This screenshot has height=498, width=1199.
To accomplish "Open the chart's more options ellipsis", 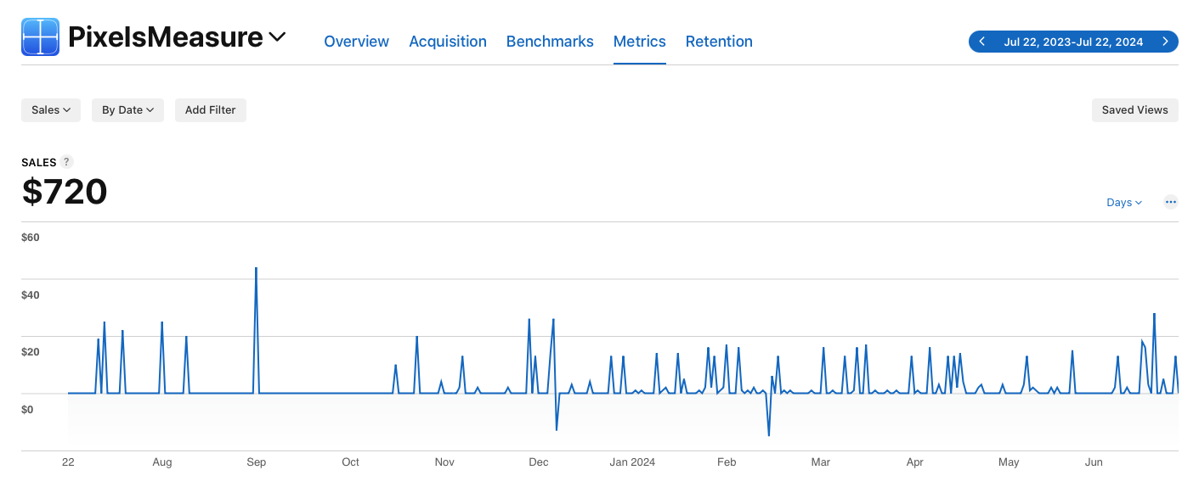I will tap(1170, 202).
